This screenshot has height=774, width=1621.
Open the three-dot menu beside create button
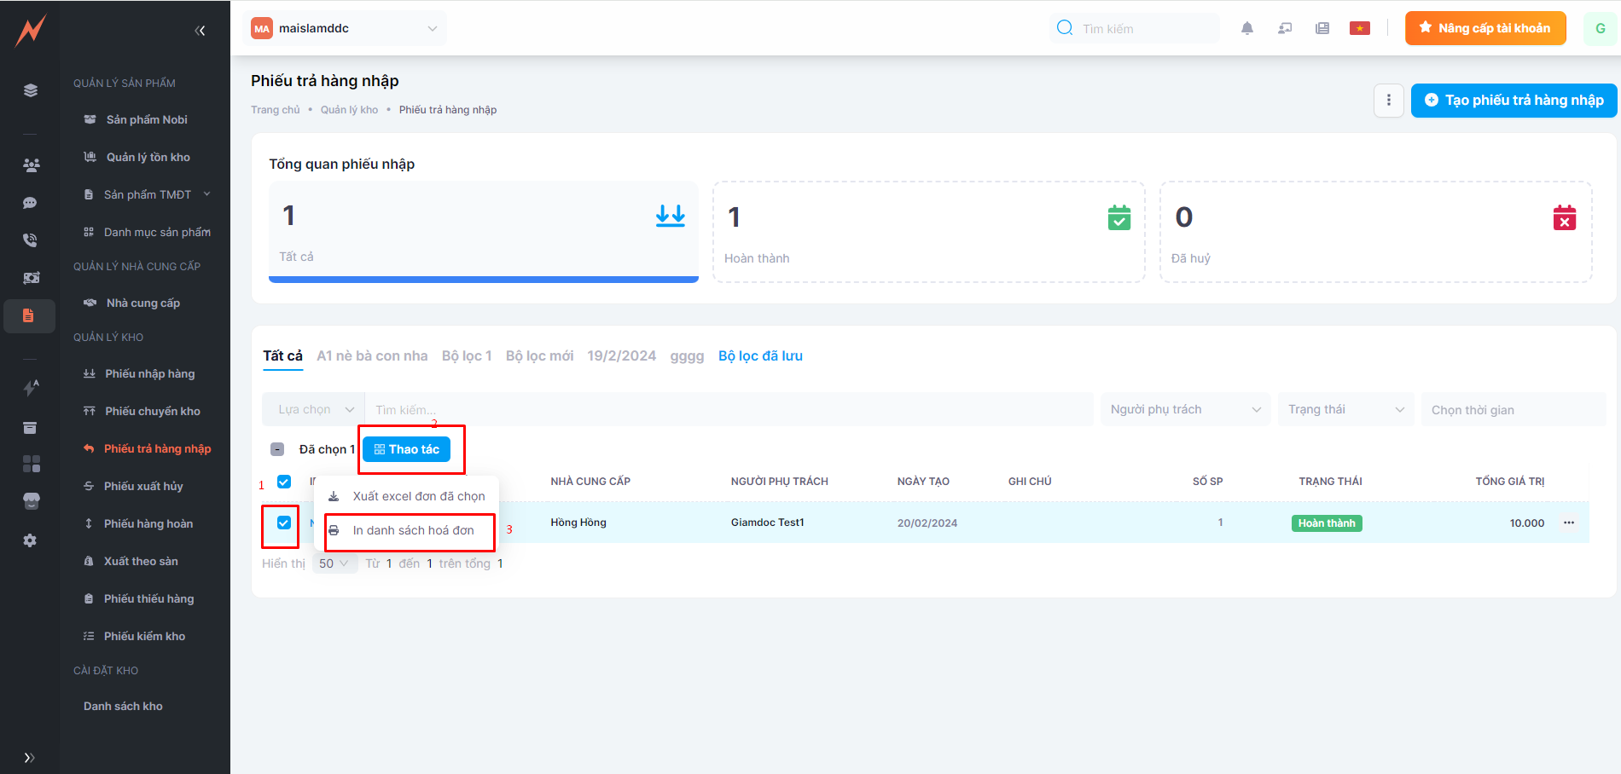[1388, 101]
